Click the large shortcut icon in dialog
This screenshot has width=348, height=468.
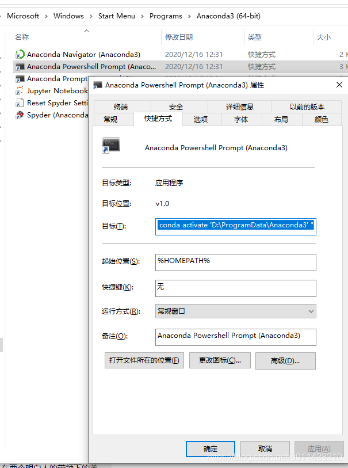click(110, 146)
